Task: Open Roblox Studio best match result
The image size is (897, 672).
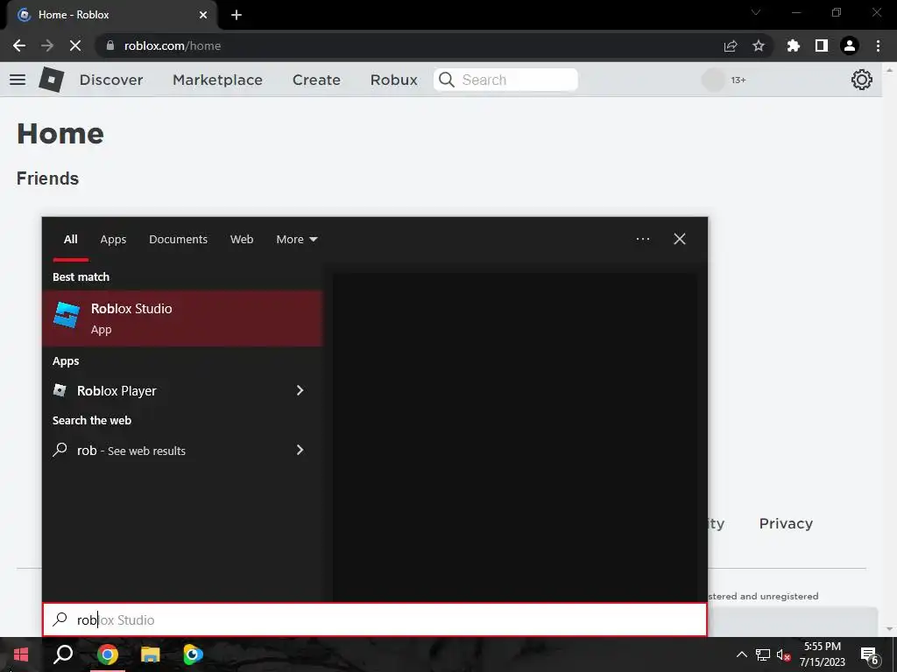Action: click(x=182, y=318)
